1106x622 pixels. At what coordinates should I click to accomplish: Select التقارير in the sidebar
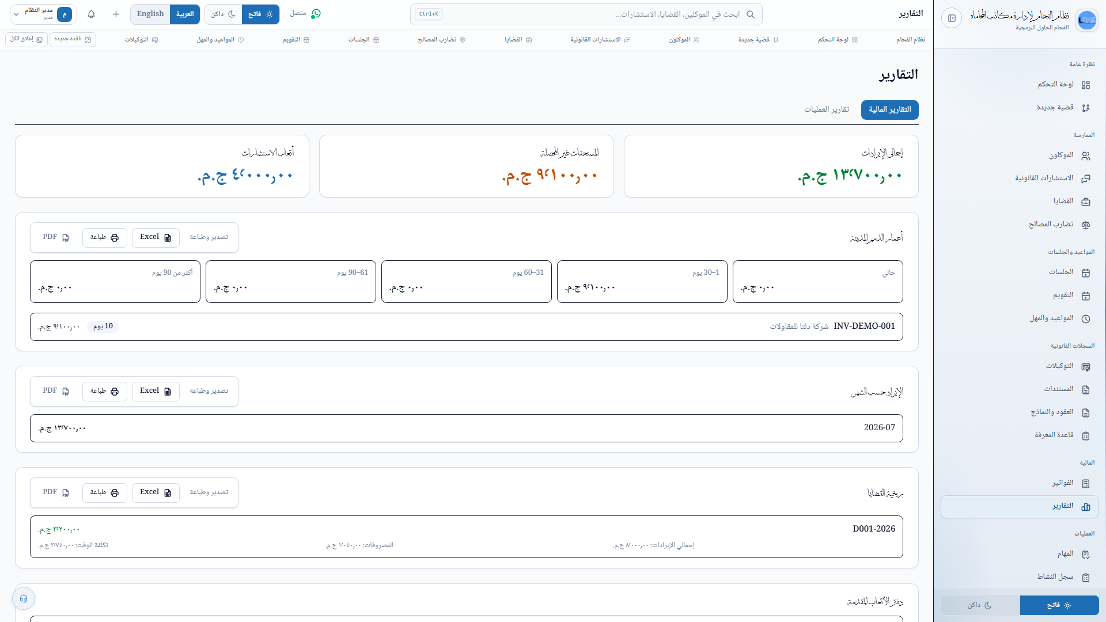(1020, 506)
